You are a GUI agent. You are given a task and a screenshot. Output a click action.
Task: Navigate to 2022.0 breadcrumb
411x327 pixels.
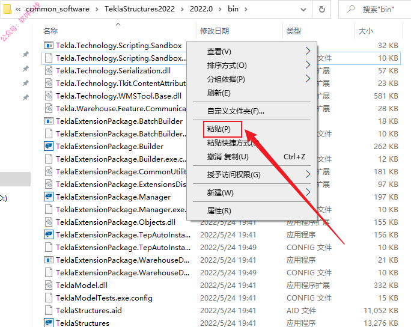click(x=201, y=9)
